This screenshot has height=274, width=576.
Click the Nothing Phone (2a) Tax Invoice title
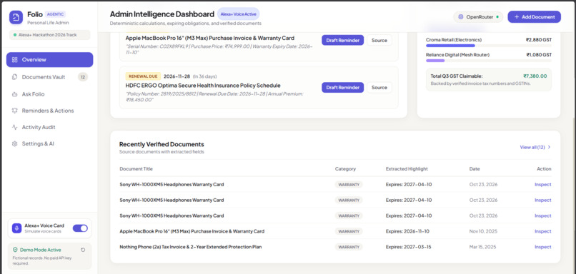coord(191,247)
